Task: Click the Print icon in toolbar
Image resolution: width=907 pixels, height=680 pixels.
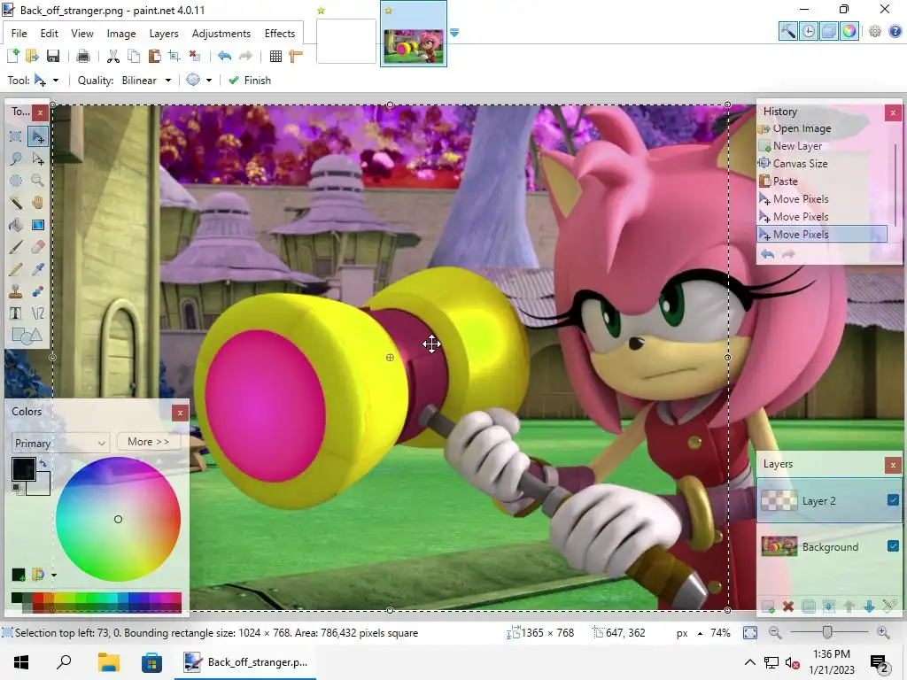Action: point(83,56)
